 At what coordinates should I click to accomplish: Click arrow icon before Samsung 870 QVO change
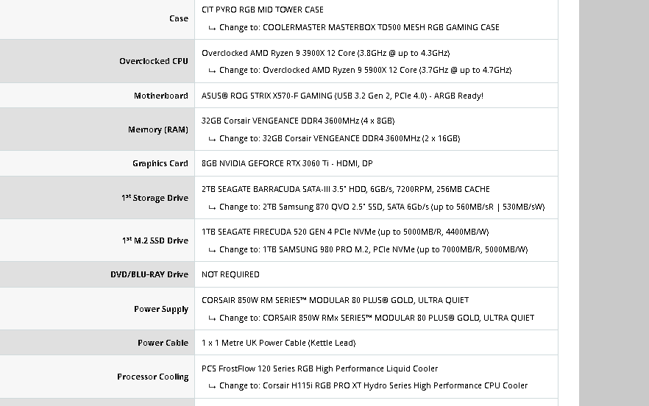[212, 207]
